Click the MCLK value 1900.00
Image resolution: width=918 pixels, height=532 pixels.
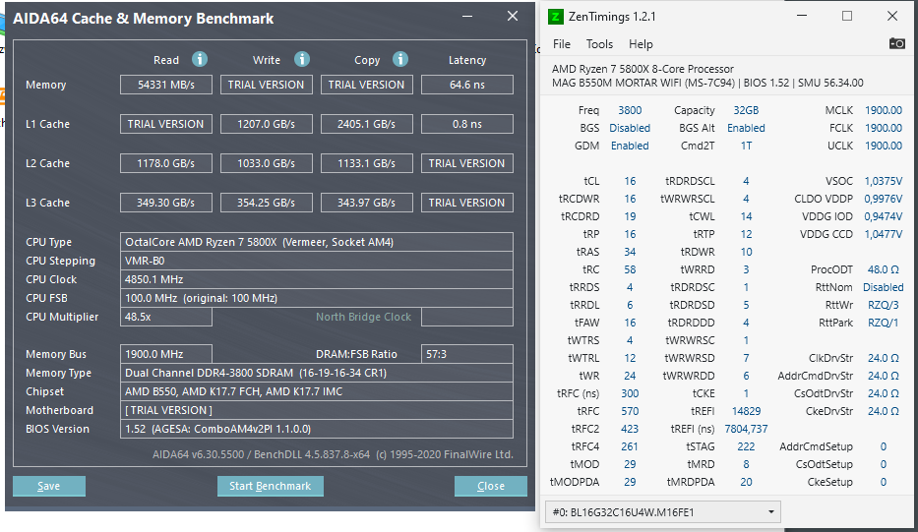[884, 110]
